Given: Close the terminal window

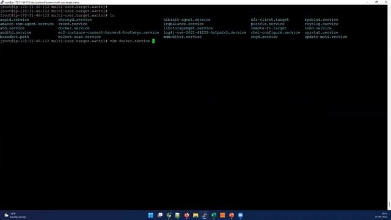Looking at the screenshot, I should pos(386,2).
